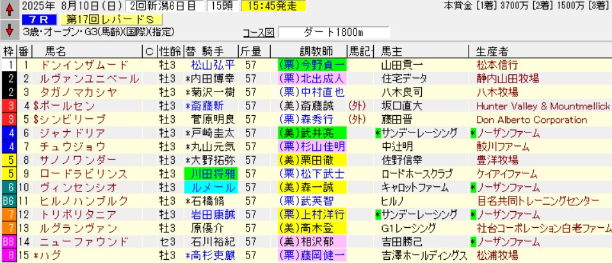Click owner キャロットファーム
612x263 pixels.
414,187
